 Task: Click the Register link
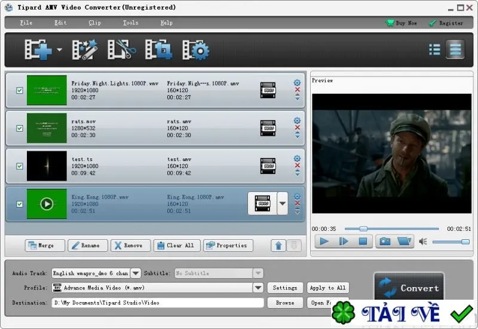click(x=446, y=23)
